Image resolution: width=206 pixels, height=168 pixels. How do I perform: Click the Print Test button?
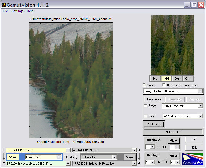click(154, 124)
